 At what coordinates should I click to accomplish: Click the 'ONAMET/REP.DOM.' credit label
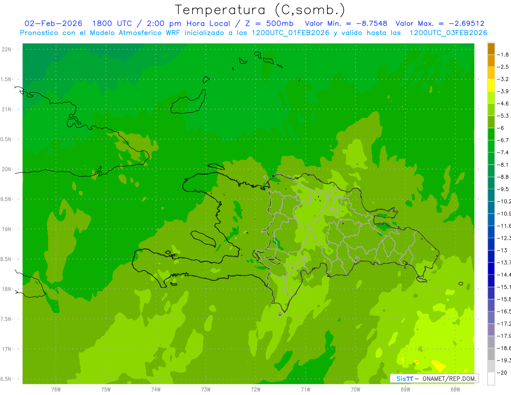pyautogui.click(x=450, y=378)
